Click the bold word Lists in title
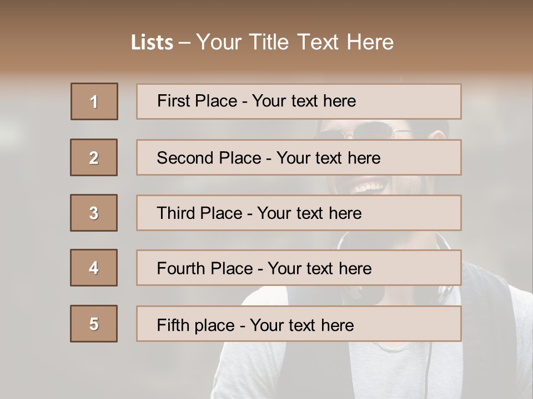 pyautogui.click(x=152, y=43)
